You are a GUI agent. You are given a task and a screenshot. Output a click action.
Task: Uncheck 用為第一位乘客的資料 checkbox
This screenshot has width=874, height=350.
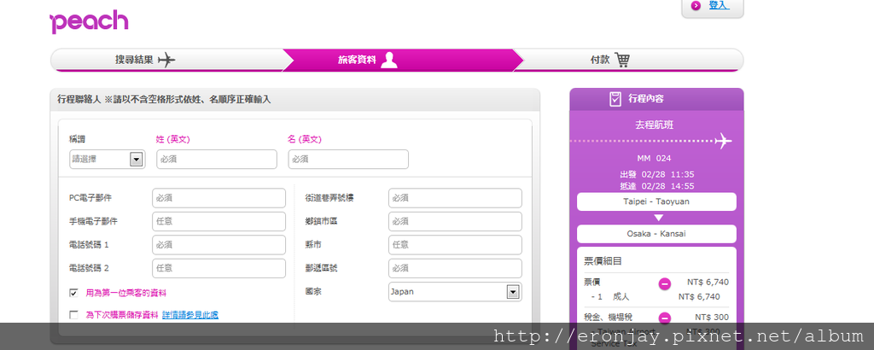coord(73,293)
